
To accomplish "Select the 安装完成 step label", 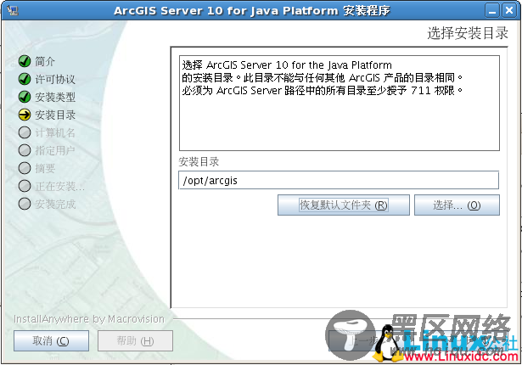I will coord(55,205).
